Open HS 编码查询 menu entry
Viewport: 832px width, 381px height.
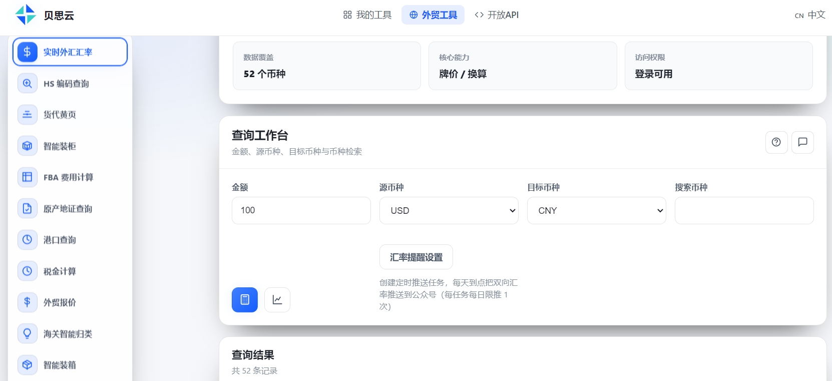[x=70, y=83]
